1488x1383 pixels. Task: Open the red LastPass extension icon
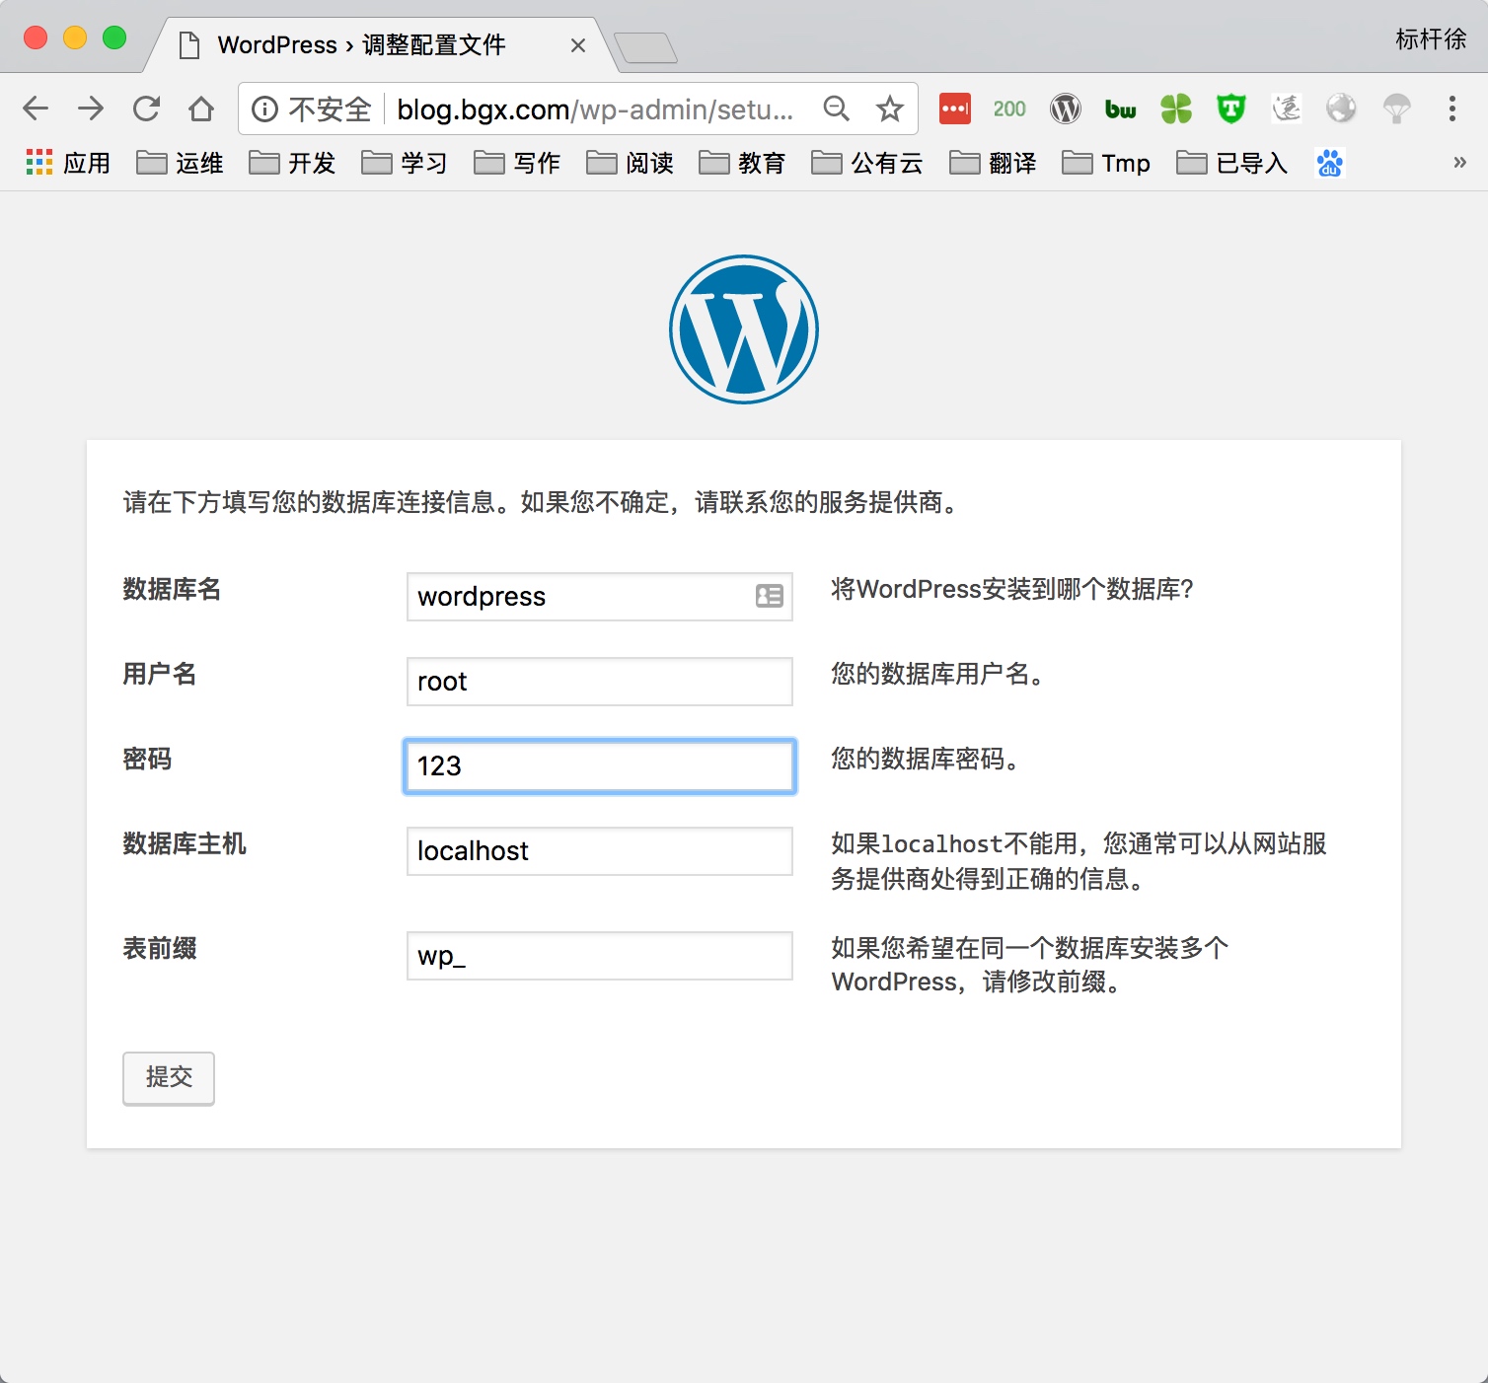click(954, 109)
